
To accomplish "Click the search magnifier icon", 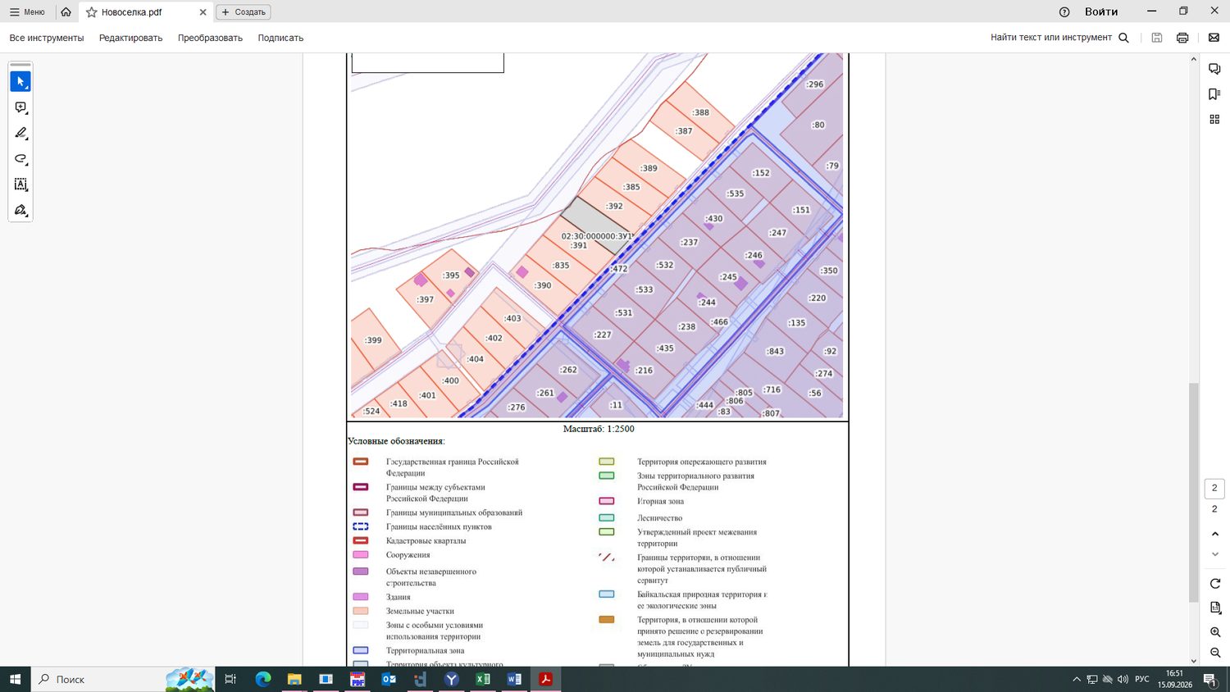I will [x=1123, y=38].
